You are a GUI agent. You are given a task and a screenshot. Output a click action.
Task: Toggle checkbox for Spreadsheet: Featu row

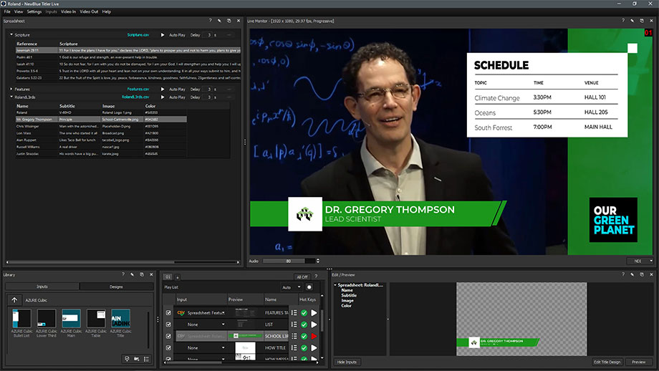pos(168,312)
